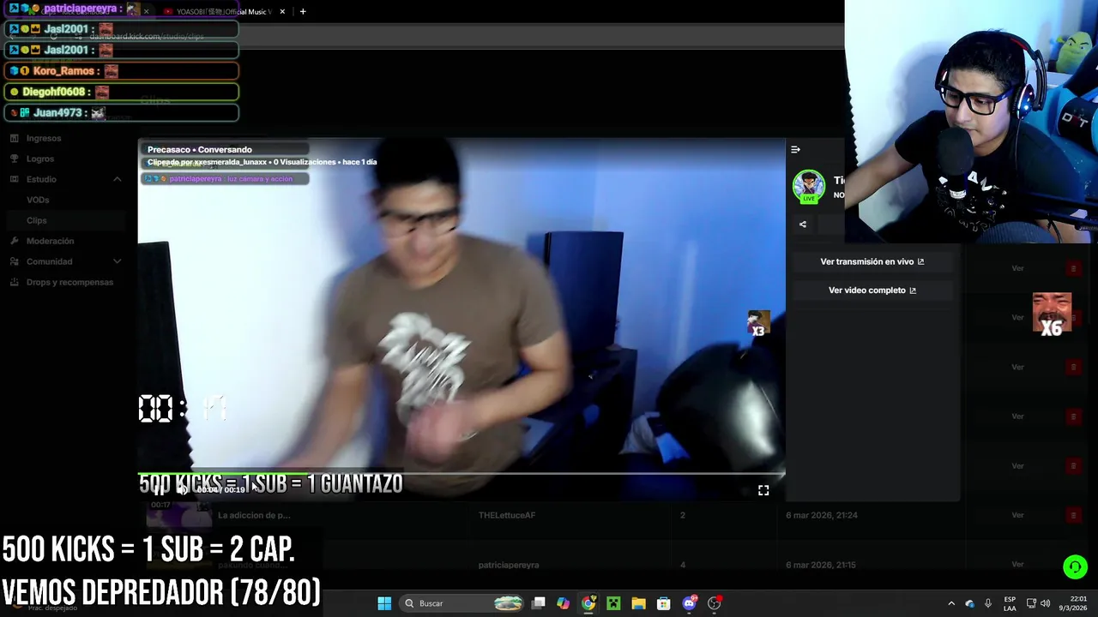Collapse the Estudio section
1098x617 pixels.
pos(118,179)
